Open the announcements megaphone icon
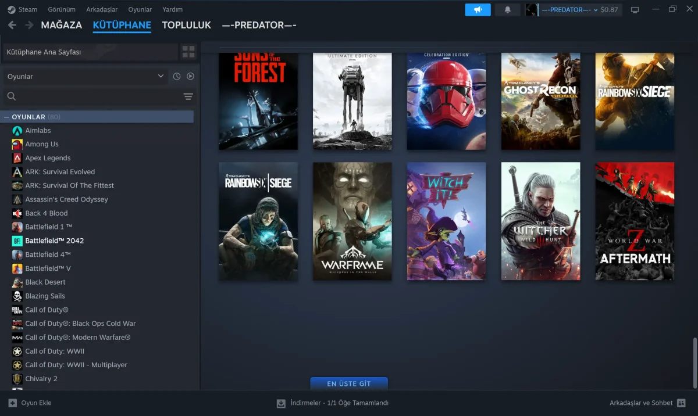This screenshot has height=416, width=698. (478, 9)
